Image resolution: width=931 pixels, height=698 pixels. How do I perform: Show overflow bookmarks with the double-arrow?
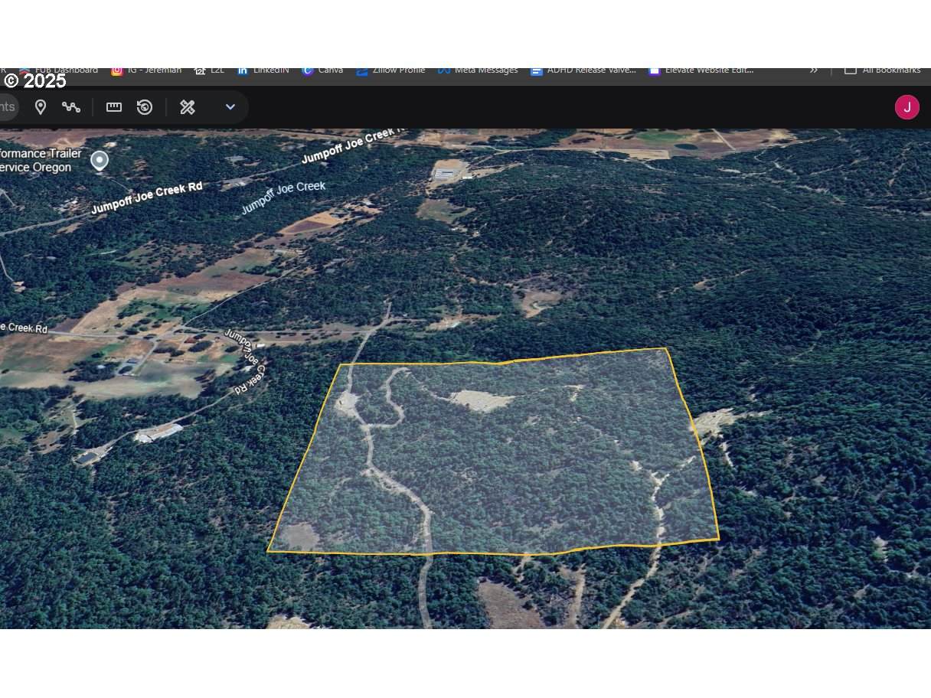point(813,70)
